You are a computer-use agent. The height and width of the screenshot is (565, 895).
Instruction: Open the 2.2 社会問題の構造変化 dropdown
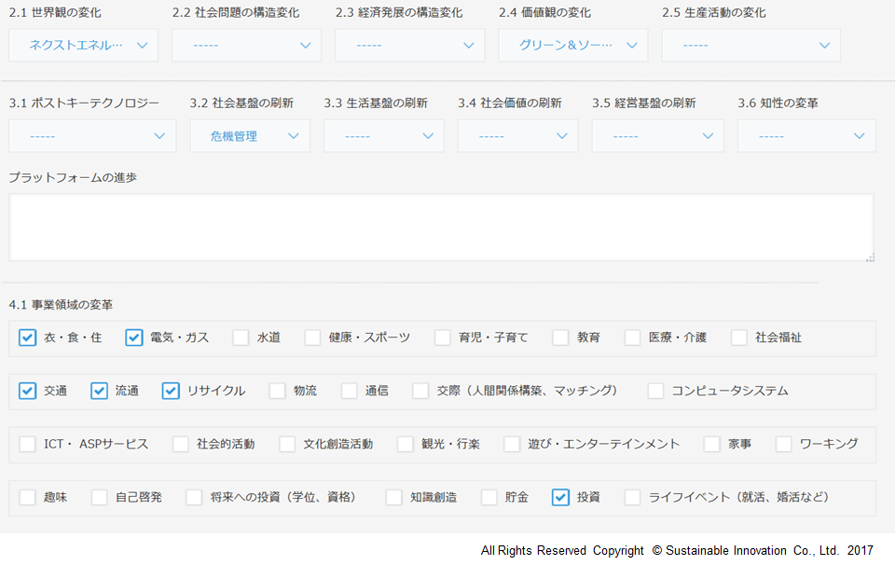click(246, 45)
